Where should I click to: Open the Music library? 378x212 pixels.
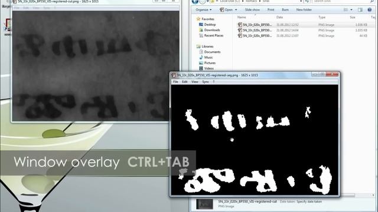(208, 58)
